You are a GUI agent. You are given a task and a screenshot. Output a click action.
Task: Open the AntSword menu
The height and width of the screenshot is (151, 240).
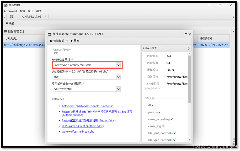click(x=10, y=11)
